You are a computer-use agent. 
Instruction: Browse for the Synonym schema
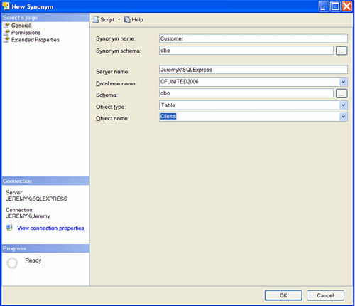click(342, 51)
